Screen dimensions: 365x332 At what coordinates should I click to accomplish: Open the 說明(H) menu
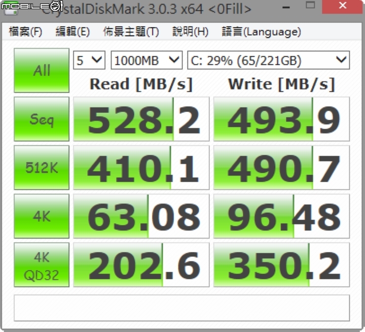pos(190,31)
